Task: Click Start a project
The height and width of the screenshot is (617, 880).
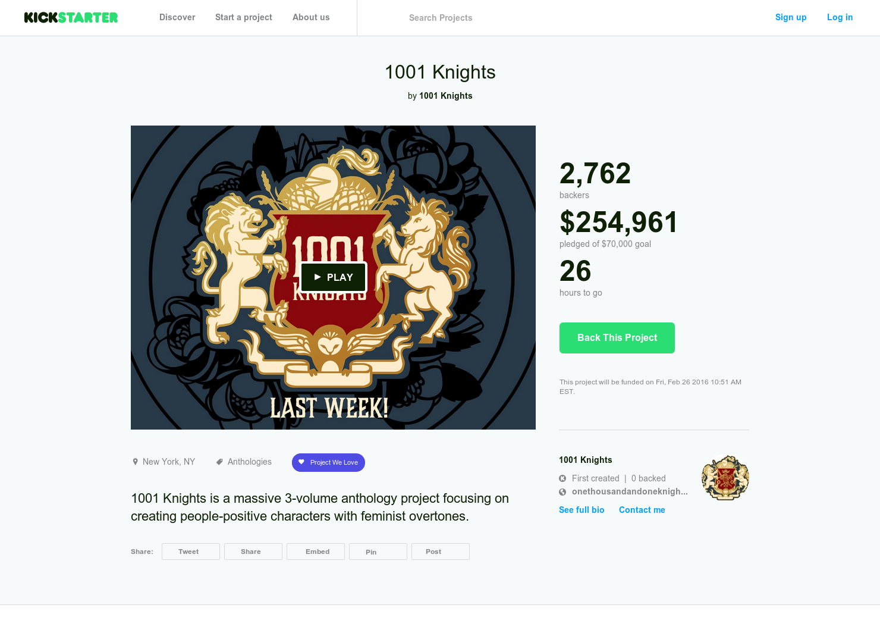Action: tap(243, 17)
